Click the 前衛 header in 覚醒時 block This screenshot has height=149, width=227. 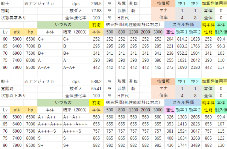pos(96,103)
